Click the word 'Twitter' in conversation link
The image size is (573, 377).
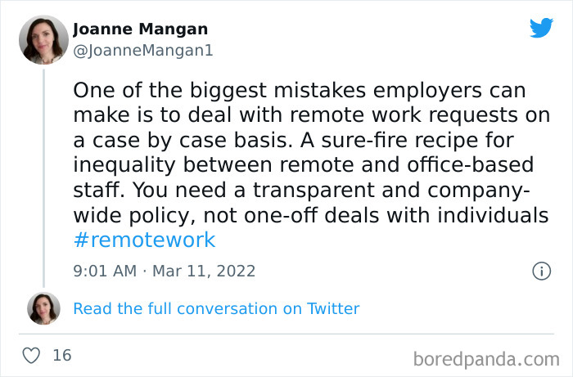[x=333, y=308]
